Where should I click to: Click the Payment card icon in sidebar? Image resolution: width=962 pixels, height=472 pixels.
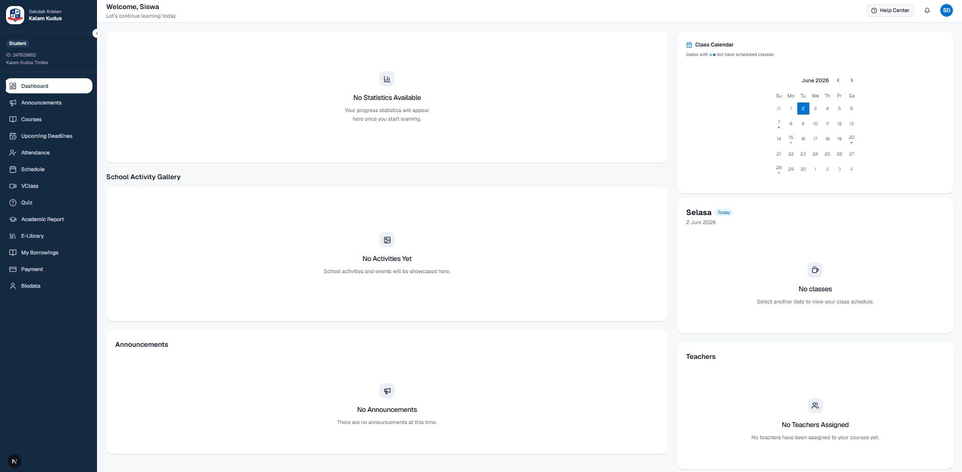coord(13,269)
